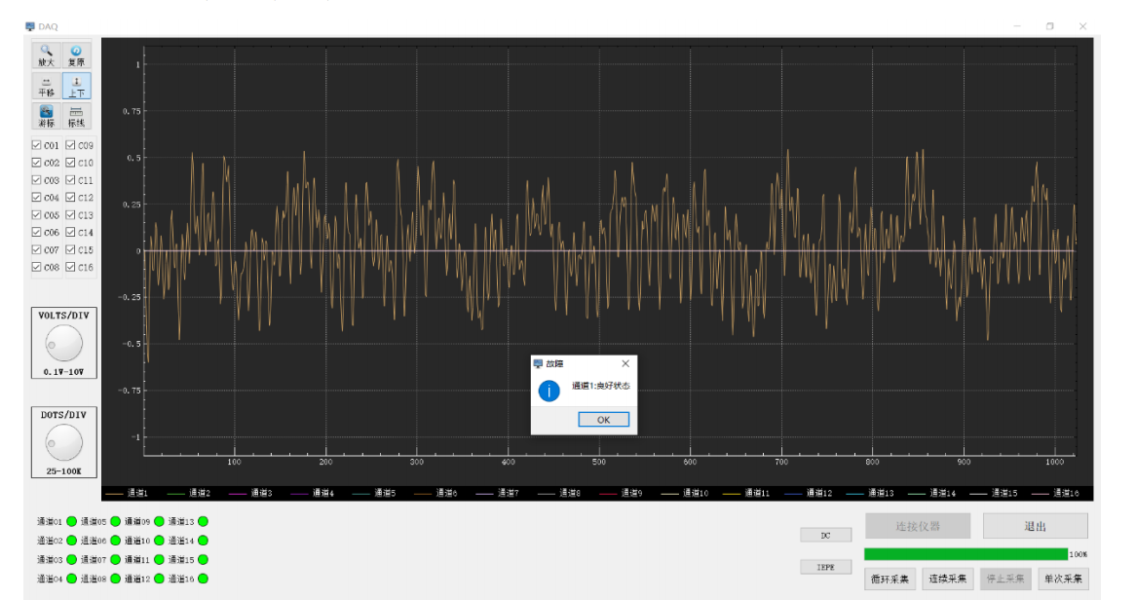Uncheck channel C01 checkbox

click(x=36, y=145)
